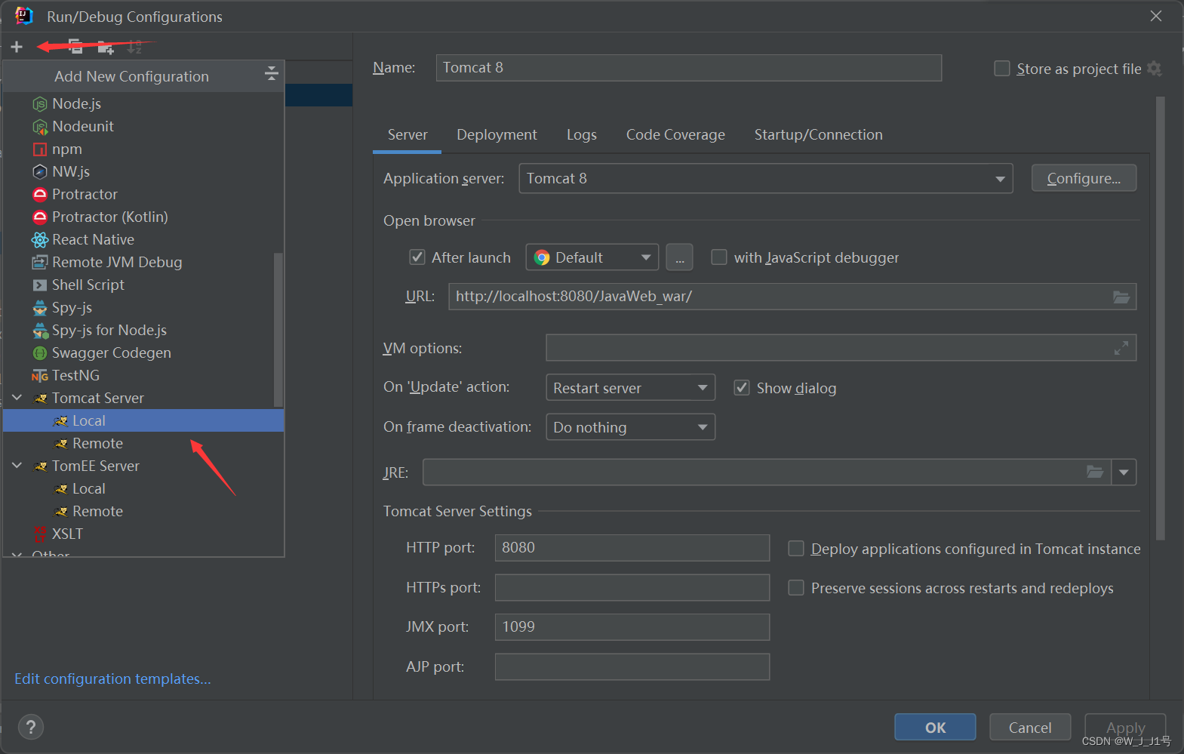1184x754 pixels.
Task: Click the Cancel button
Action: (1030, 728)
